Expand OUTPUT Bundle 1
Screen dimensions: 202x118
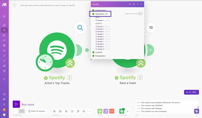96,26
